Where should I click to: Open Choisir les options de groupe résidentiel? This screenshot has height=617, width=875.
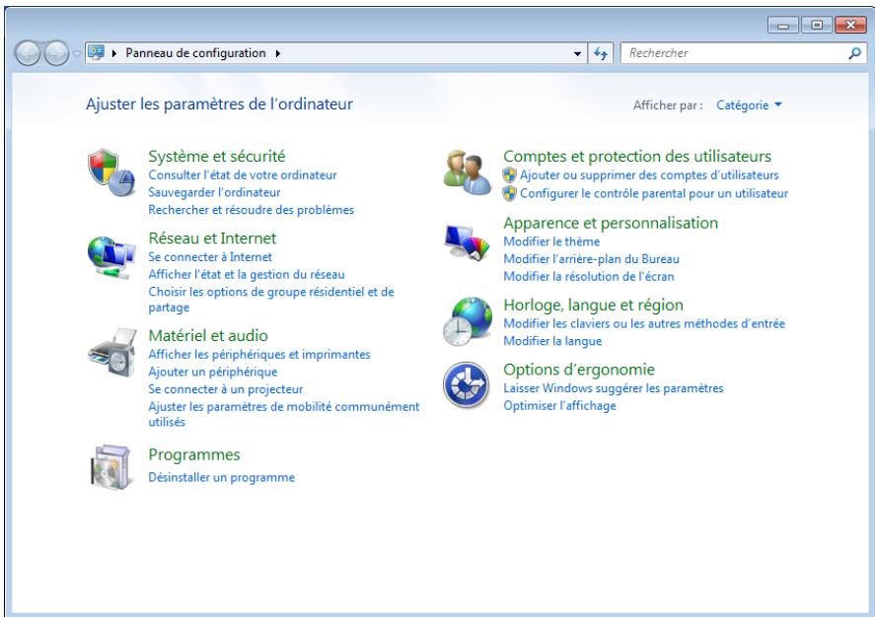(271, 300)
